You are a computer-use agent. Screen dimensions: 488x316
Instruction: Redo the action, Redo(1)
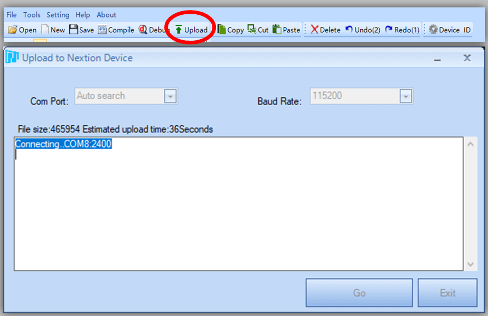coord(402,30)
